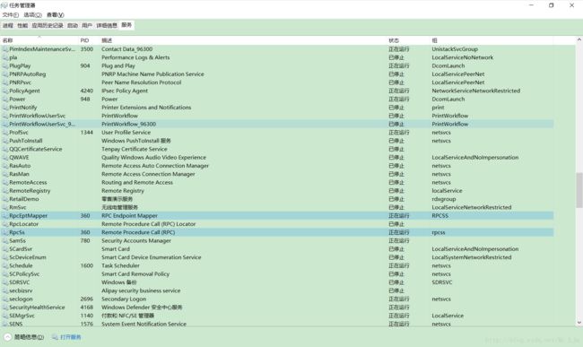Click the service icon beside RmSvc

pyautogui.click(x=4, y=207)
